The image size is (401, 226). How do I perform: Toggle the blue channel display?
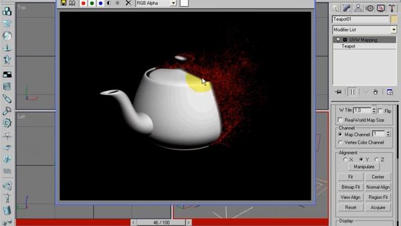coord(101,3)
